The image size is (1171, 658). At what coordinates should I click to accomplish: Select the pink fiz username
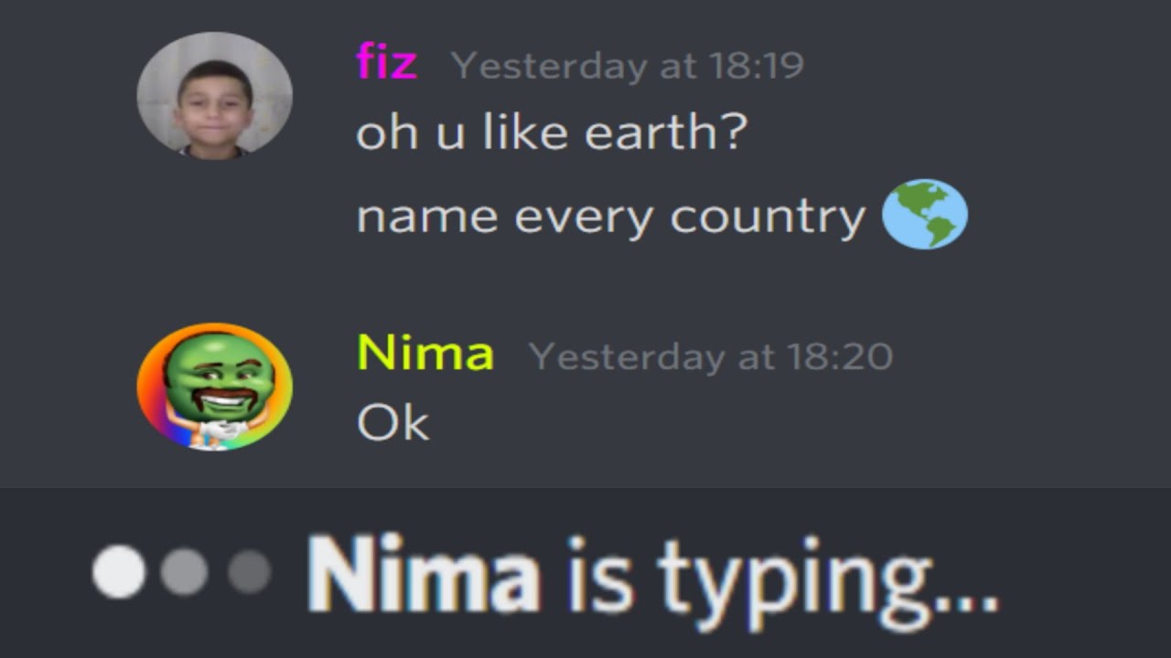pyautogui.click(x=386, y=63)
